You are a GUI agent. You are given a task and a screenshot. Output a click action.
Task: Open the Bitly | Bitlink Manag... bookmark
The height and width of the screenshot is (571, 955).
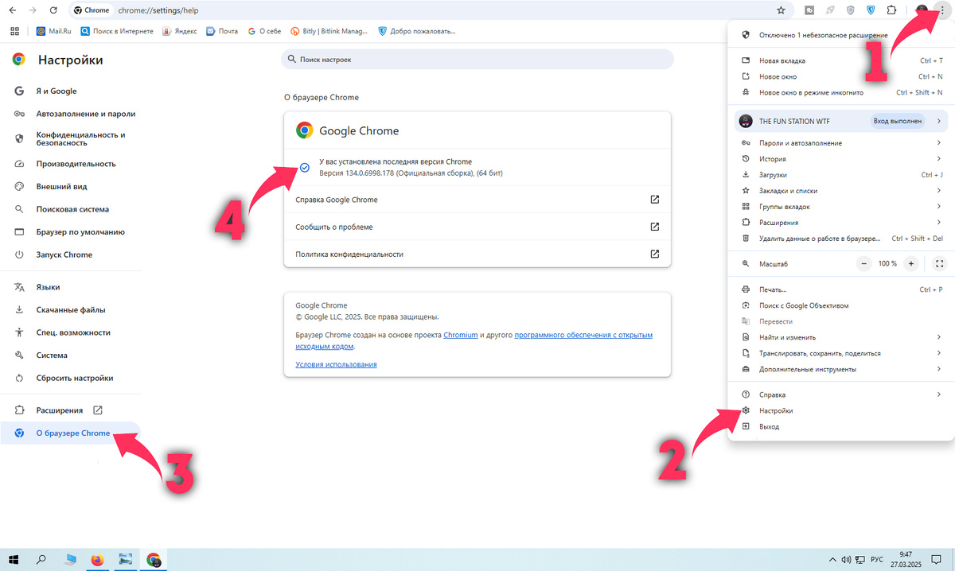pos(328,31)
